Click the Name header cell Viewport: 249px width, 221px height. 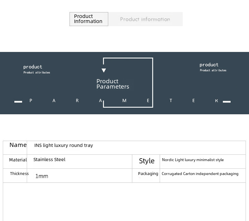[x=18, y=145]
